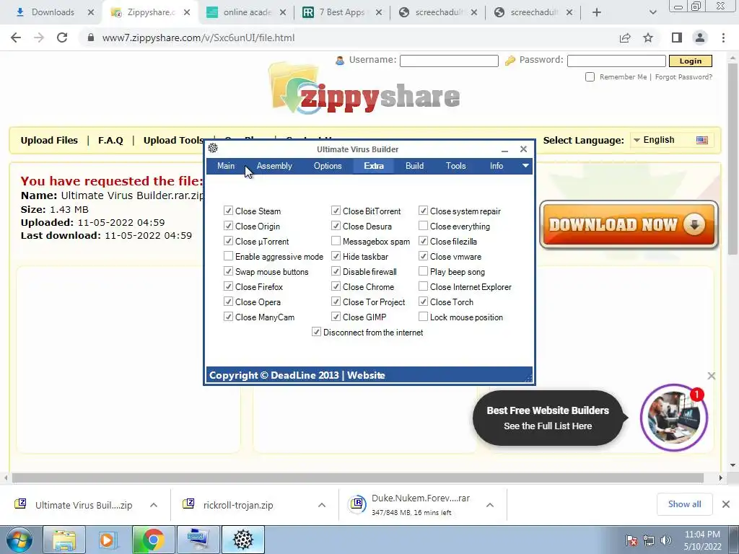Toggle Swap mouse buttons checkbox

click(x=228, y=271)
